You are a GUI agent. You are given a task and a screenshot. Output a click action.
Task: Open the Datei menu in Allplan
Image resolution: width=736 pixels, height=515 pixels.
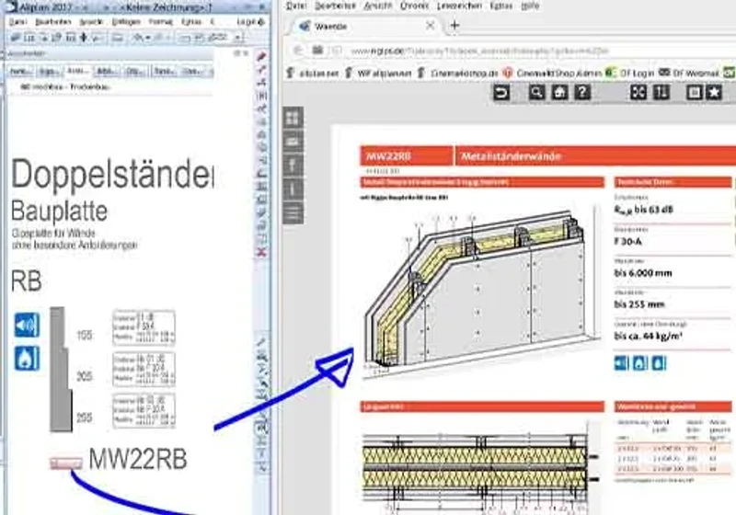[17, 22]
